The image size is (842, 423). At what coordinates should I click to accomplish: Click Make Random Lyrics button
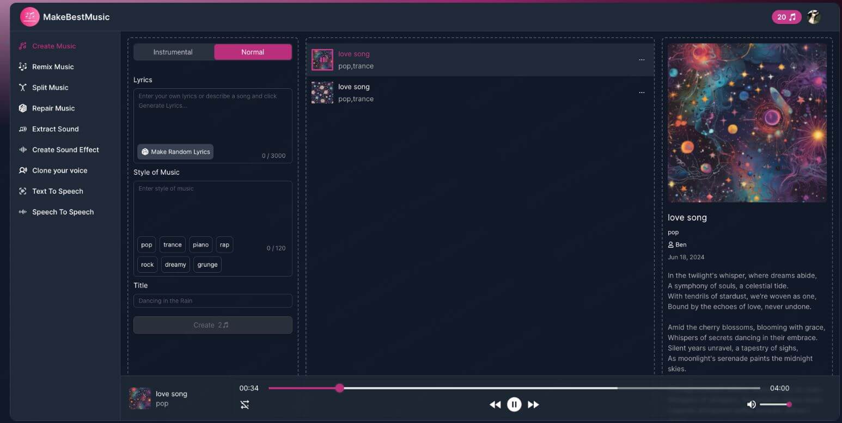[175, 152]
